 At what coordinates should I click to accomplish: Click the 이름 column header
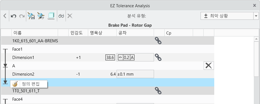(x=35, y=33)
